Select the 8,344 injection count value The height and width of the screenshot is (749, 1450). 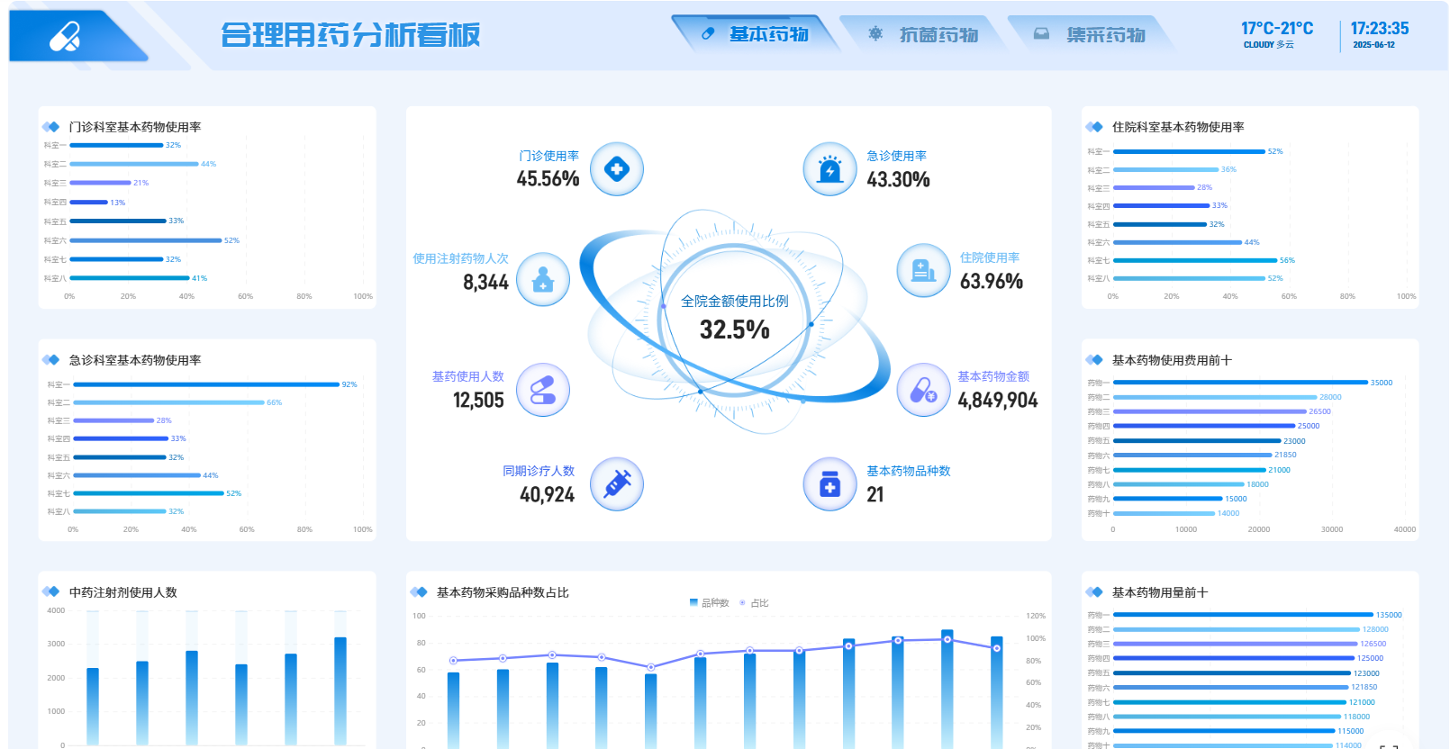[x=485, y=283]
